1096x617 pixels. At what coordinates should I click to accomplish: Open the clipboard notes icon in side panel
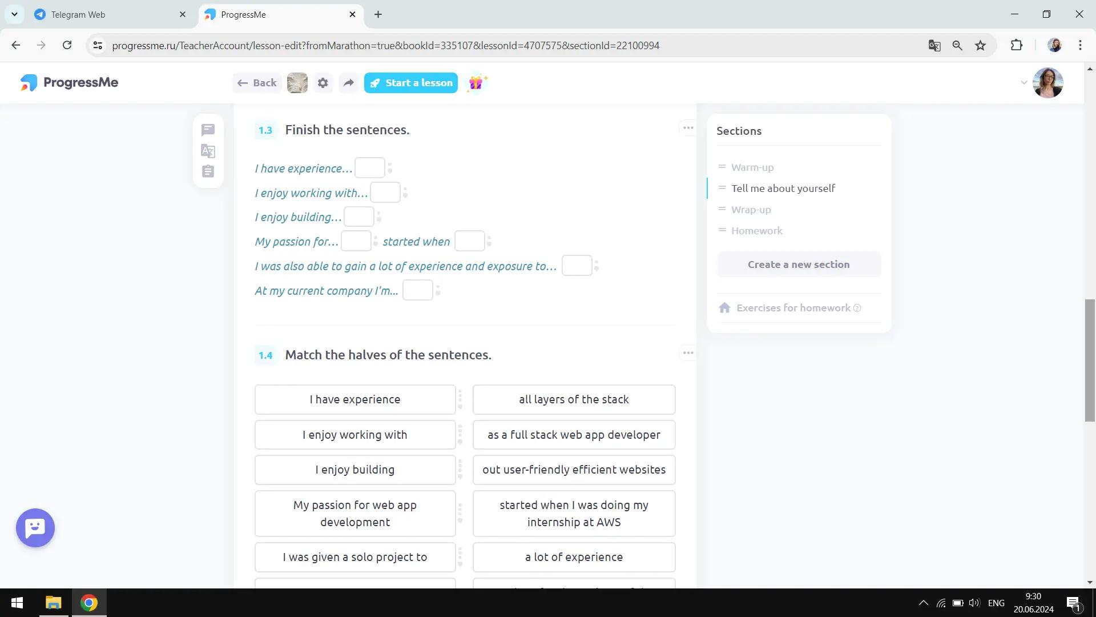point(208,171)
